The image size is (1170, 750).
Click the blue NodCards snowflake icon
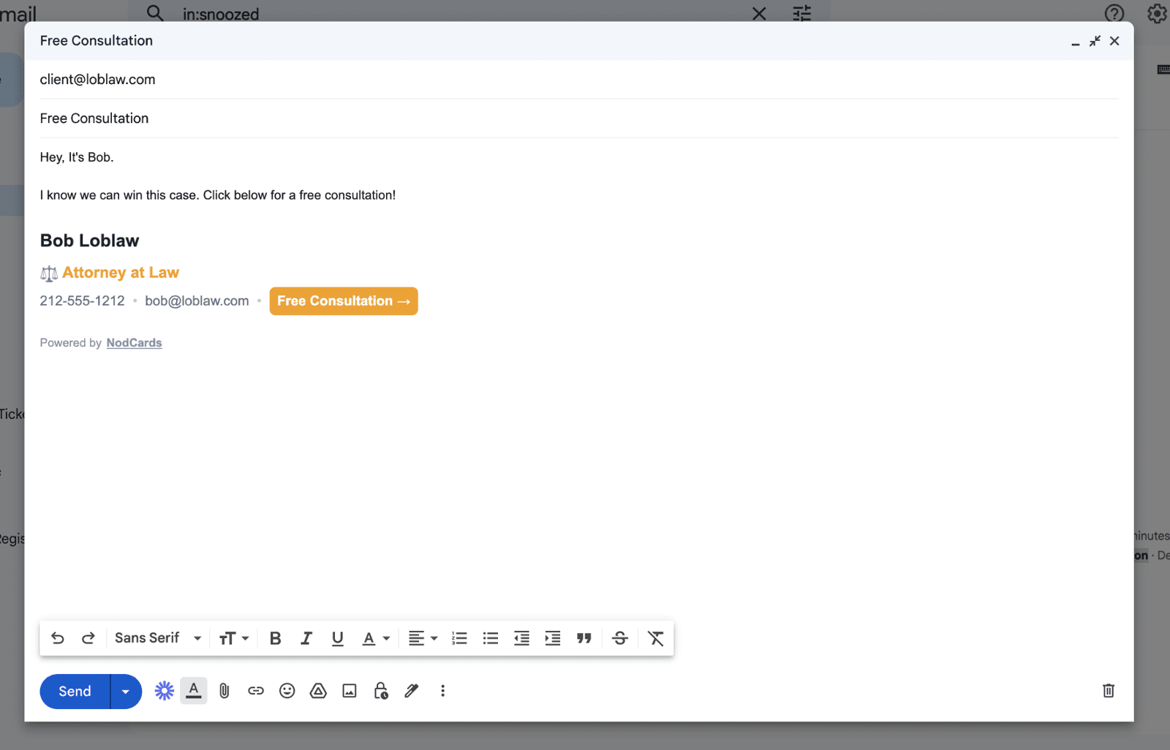[x=164, y=691]
